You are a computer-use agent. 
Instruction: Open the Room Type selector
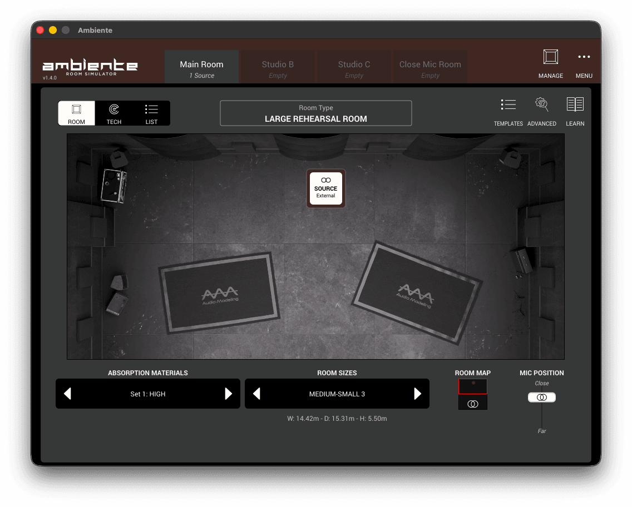(x=315, y=113)
